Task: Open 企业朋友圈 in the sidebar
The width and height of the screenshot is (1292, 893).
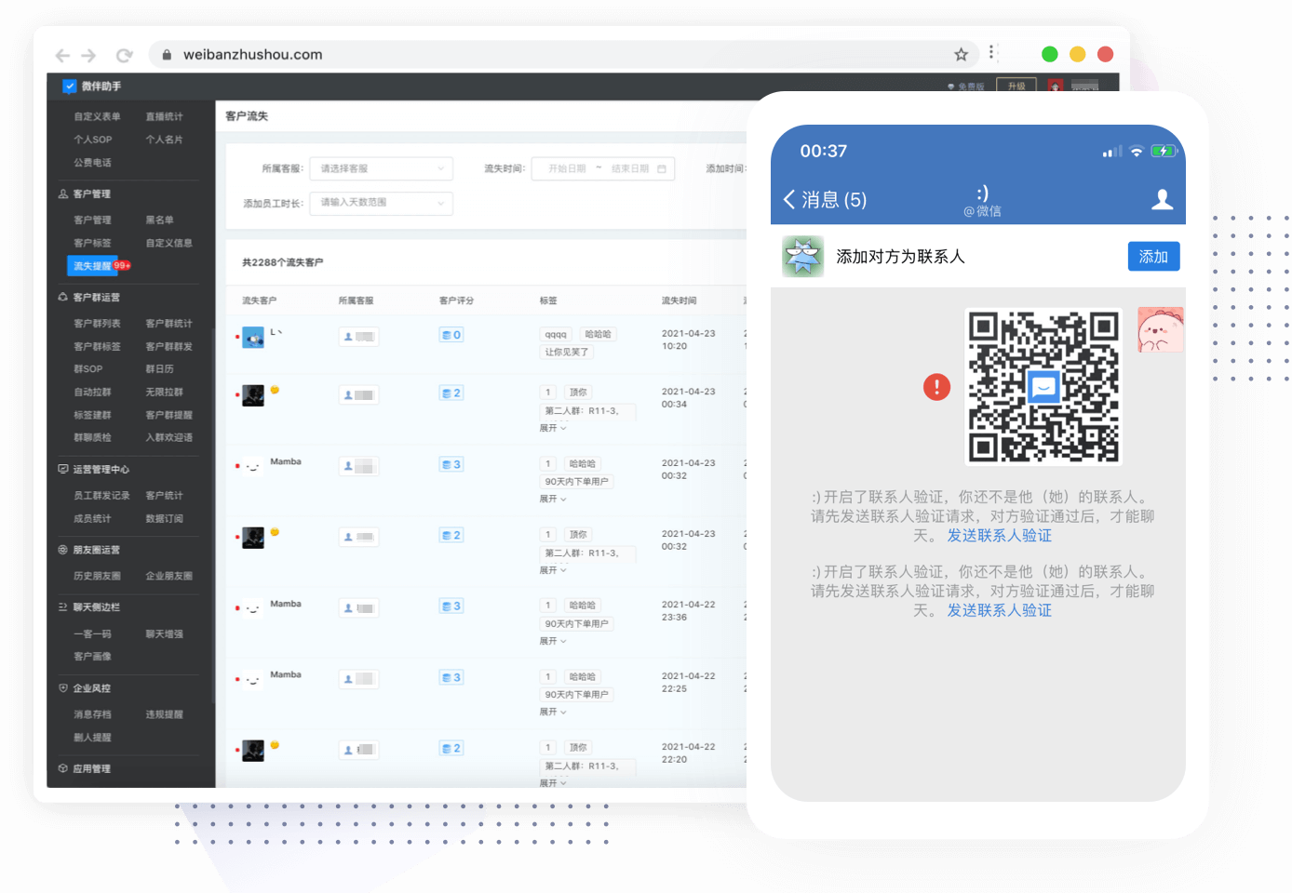Action: (x=168, y=577)
